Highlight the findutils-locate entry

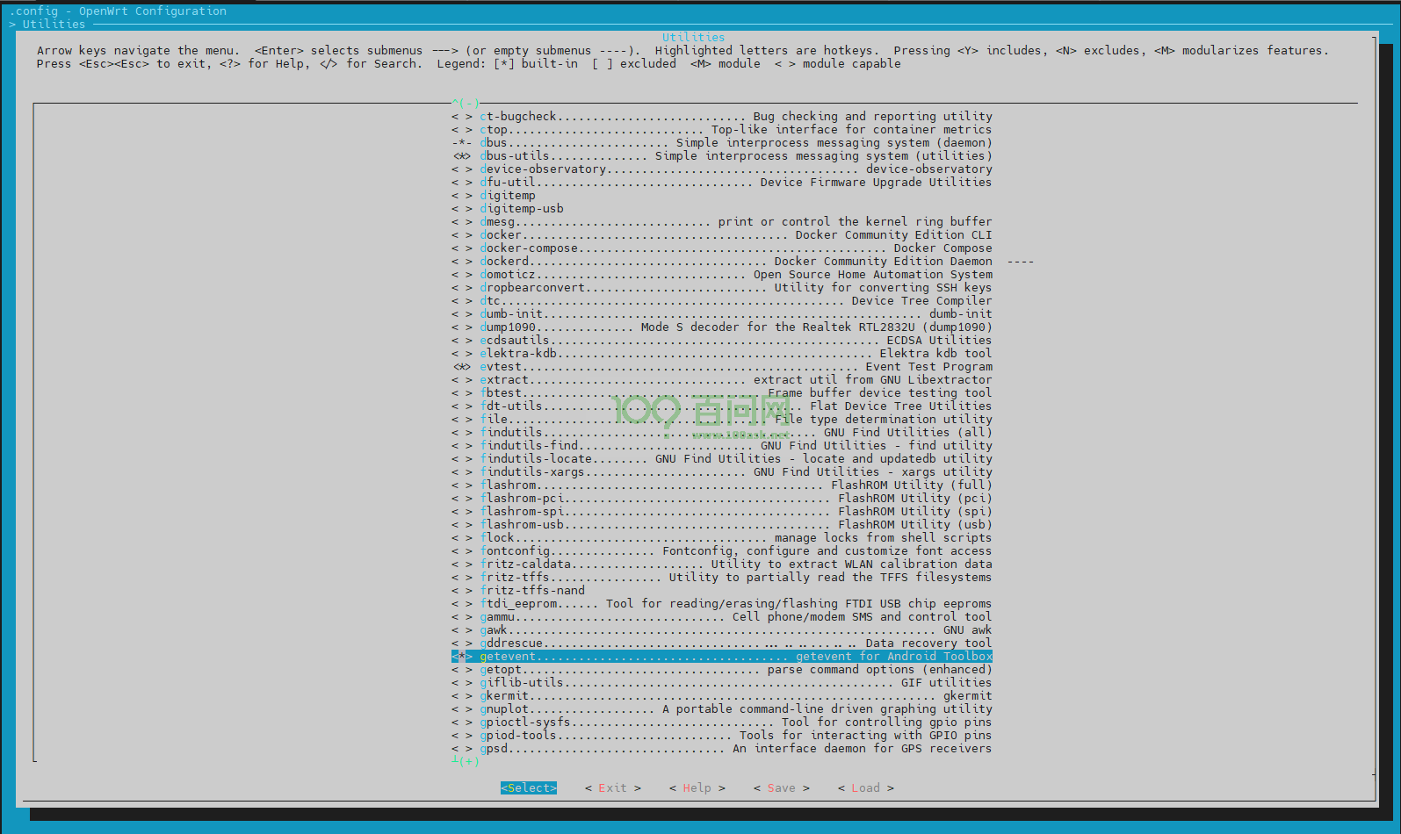(x=736, y=459)
